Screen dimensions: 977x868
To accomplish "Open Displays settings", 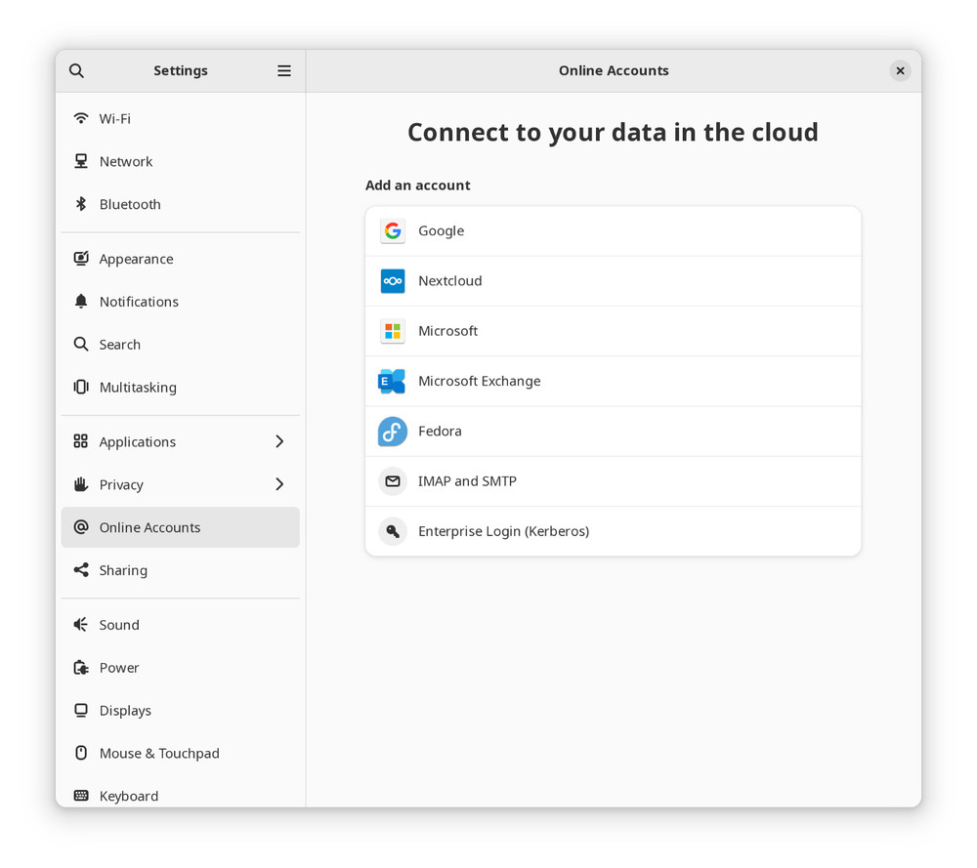I will [125, 710].
